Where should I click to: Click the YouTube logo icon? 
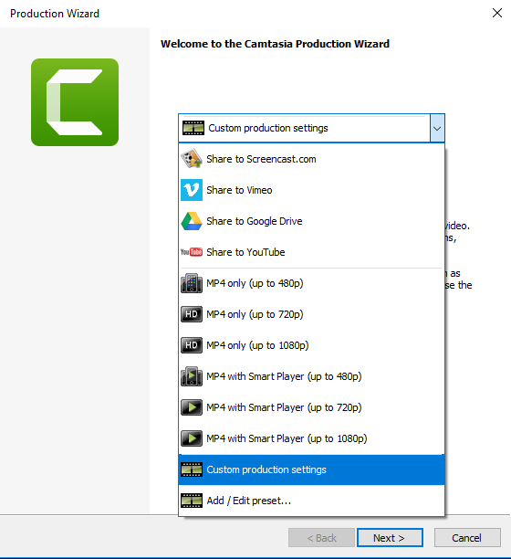(x=192, y=252)
